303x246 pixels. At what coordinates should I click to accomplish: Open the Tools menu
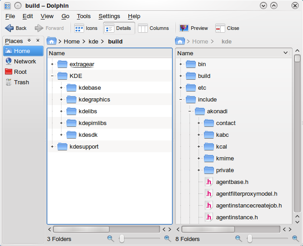(84, 16)
